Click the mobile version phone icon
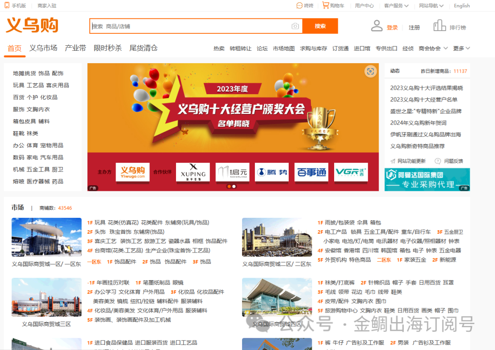The height and width of the screenshot is (350, 495). click(7, 5)
